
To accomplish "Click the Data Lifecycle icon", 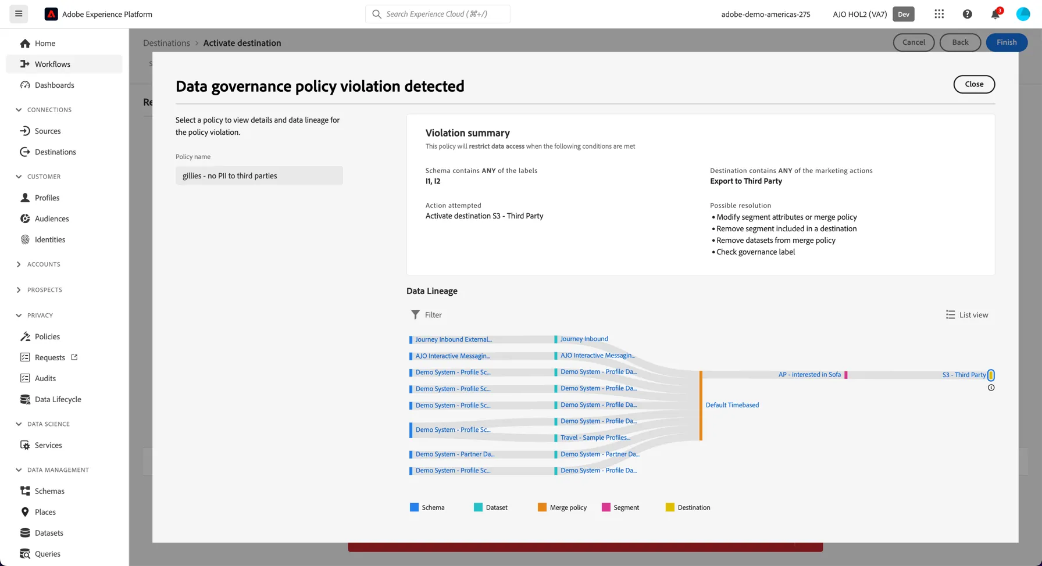I will click(x=25, y=399).
